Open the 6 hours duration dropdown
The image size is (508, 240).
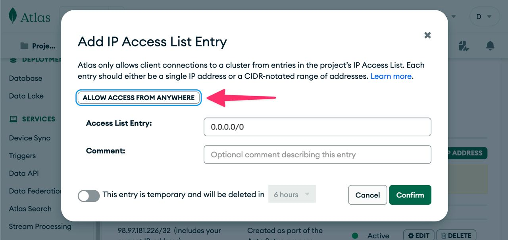(x=292, y=194)
